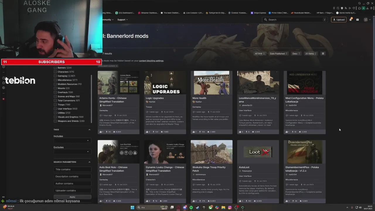Screen dimensions: 375x211
Task: Open the Streamer Dashboard bookmark
Action: pos(148,13)
